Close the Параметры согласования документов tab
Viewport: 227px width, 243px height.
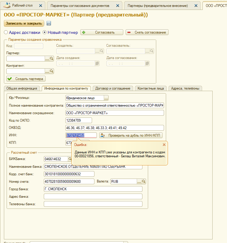point(117,6)
